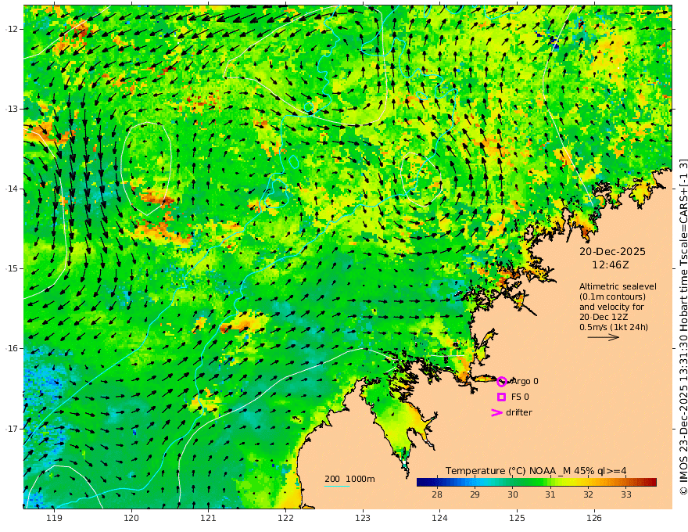Click the 29 tick on the colorbar
This screenshot has width=688, height=532.
(x=475, y=494)
